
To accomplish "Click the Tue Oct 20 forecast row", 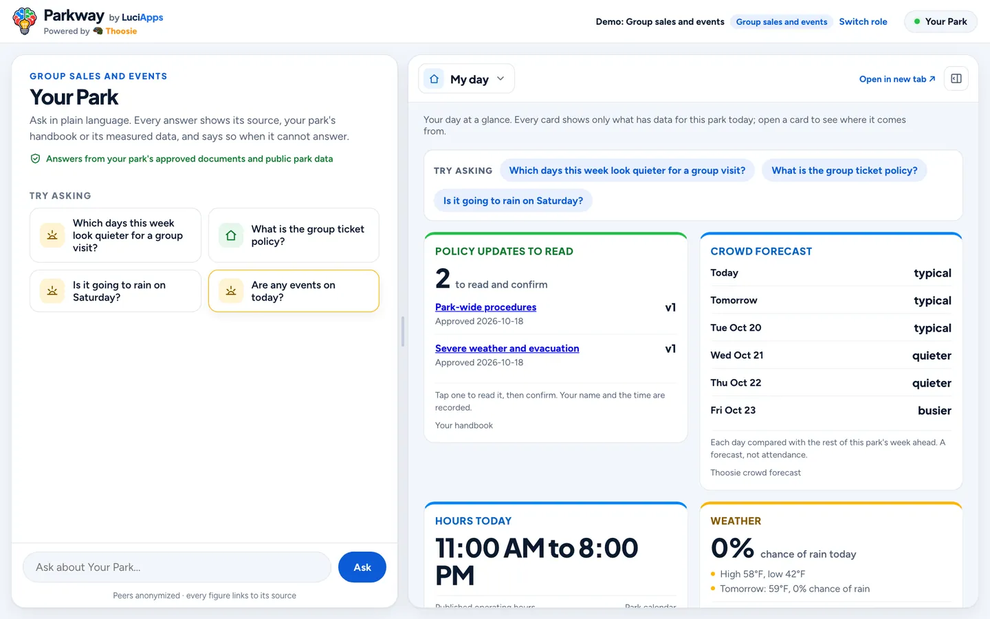I will pos(830,328).
